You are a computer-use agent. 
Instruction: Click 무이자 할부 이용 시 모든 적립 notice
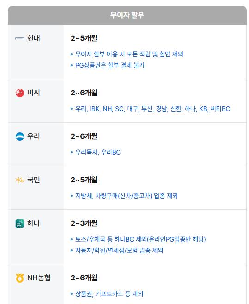[x=129, y=54]
